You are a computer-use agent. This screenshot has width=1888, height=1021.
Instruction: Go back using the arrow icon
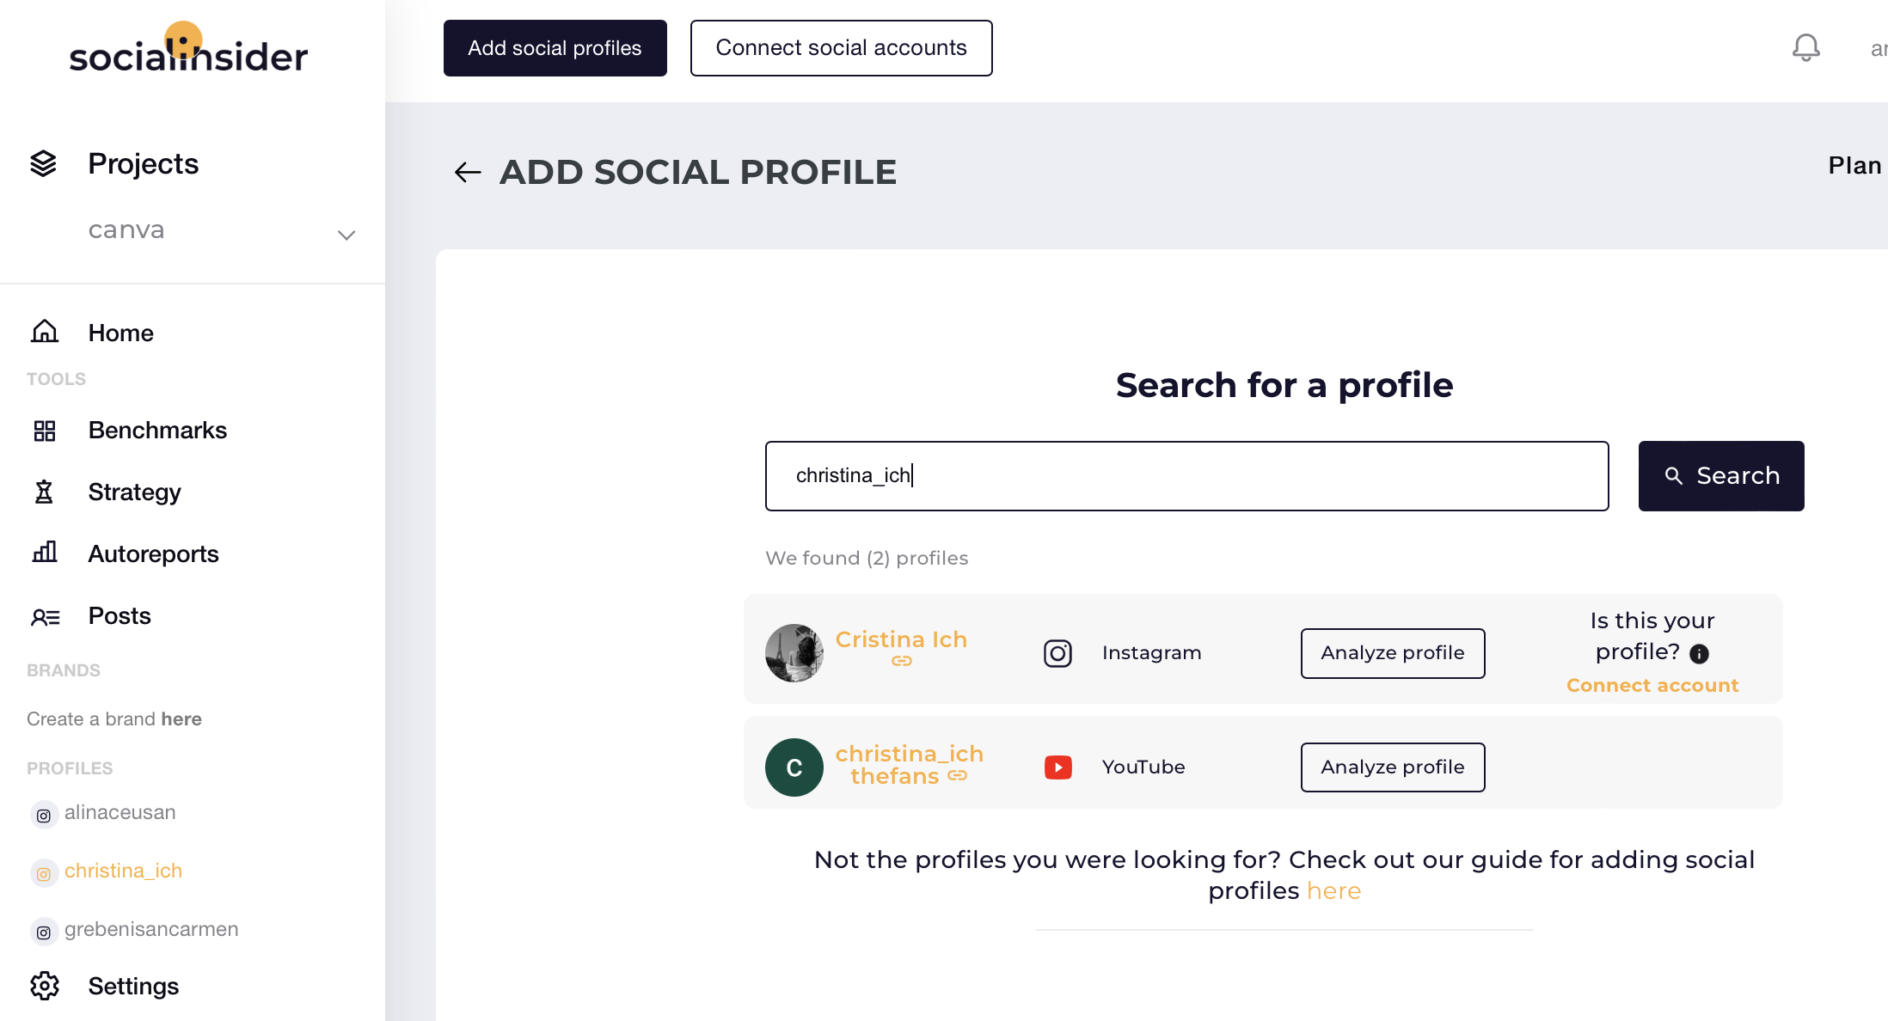[468, 173]
